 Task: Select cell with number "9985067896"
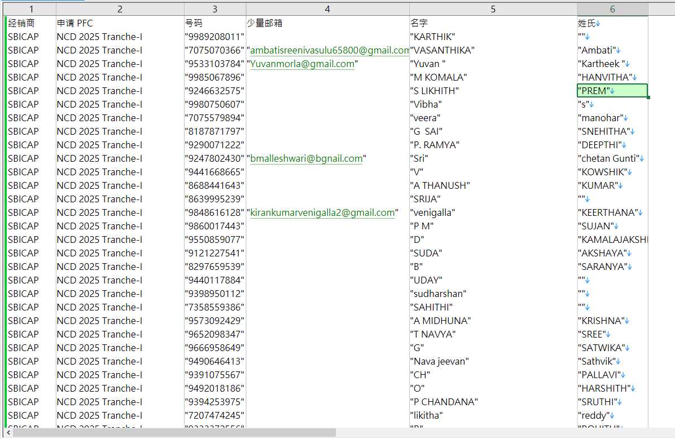[215, 77]
